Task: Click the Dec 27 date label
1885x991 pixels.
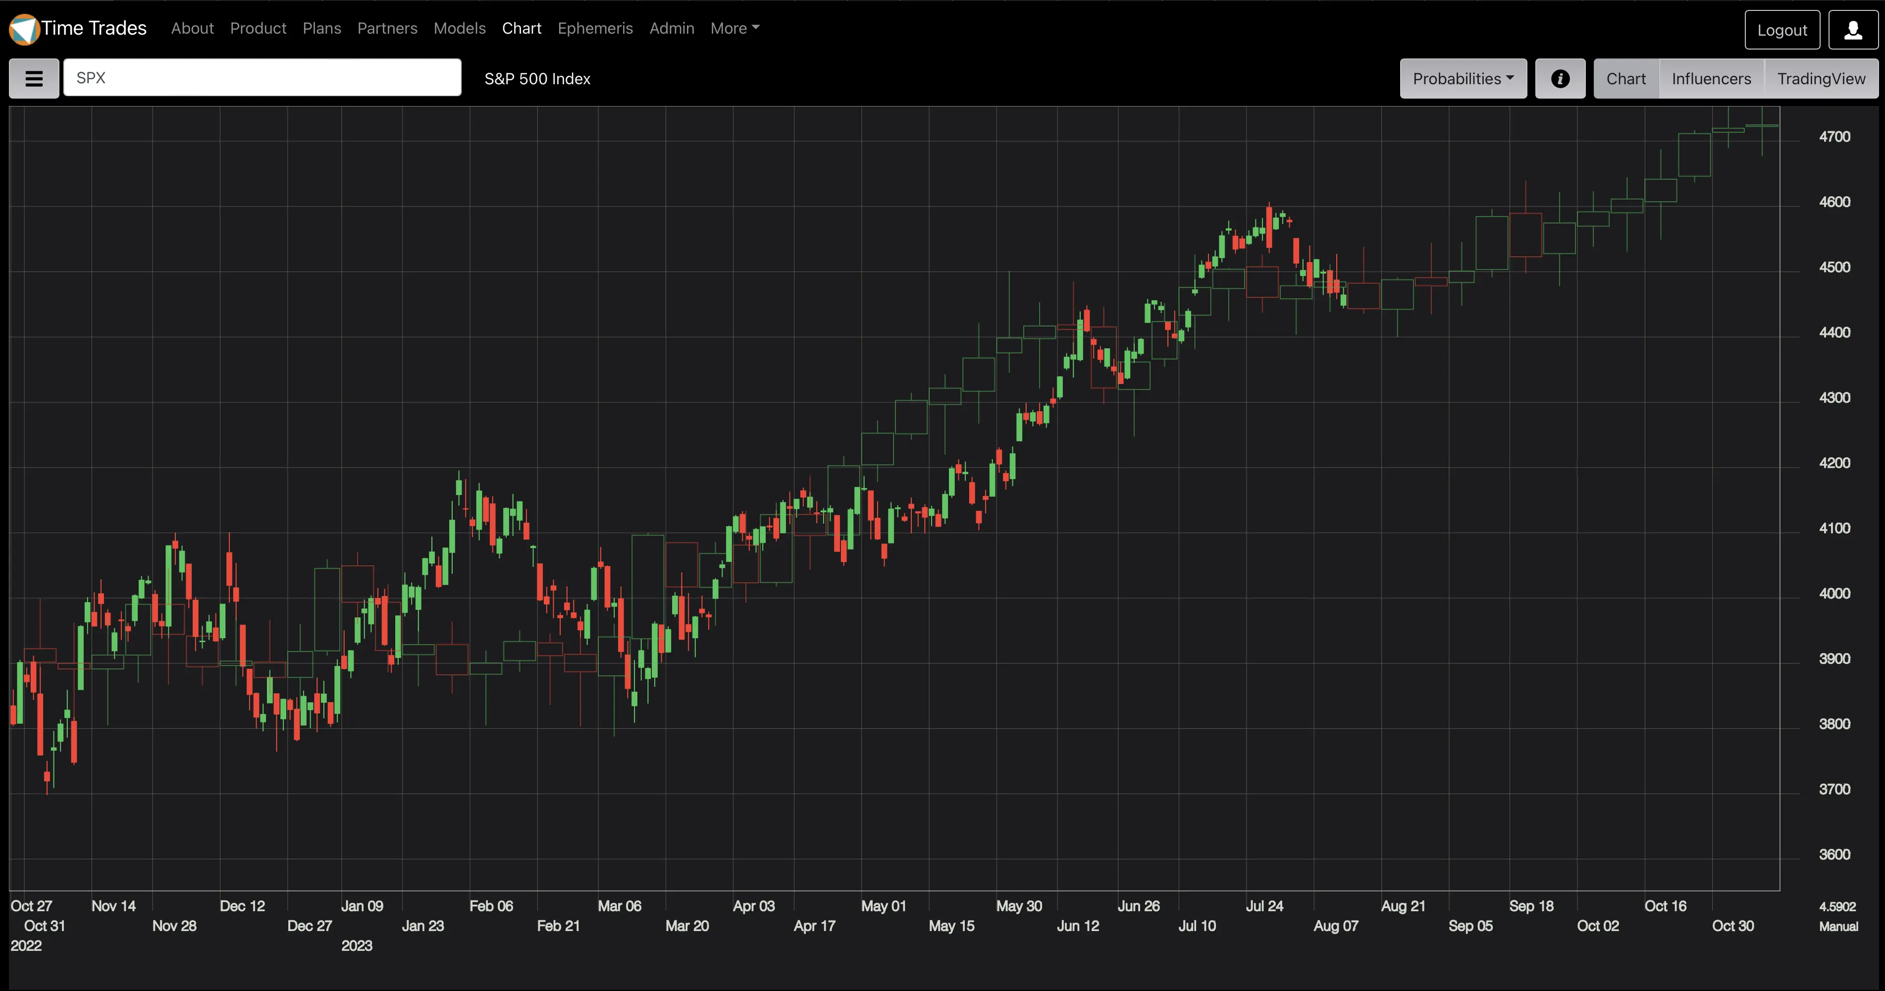Action: click(x=310, y=926)
